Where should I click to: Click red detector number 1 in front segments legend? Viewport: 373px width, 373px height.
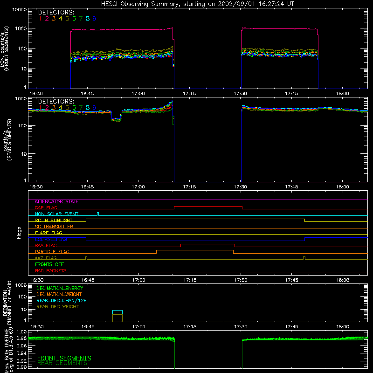click(40, 18)
